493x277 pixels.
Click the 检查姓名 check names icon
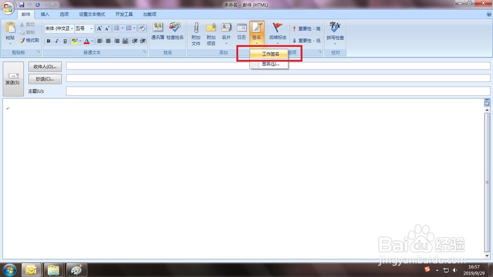[x=175, y=31]
